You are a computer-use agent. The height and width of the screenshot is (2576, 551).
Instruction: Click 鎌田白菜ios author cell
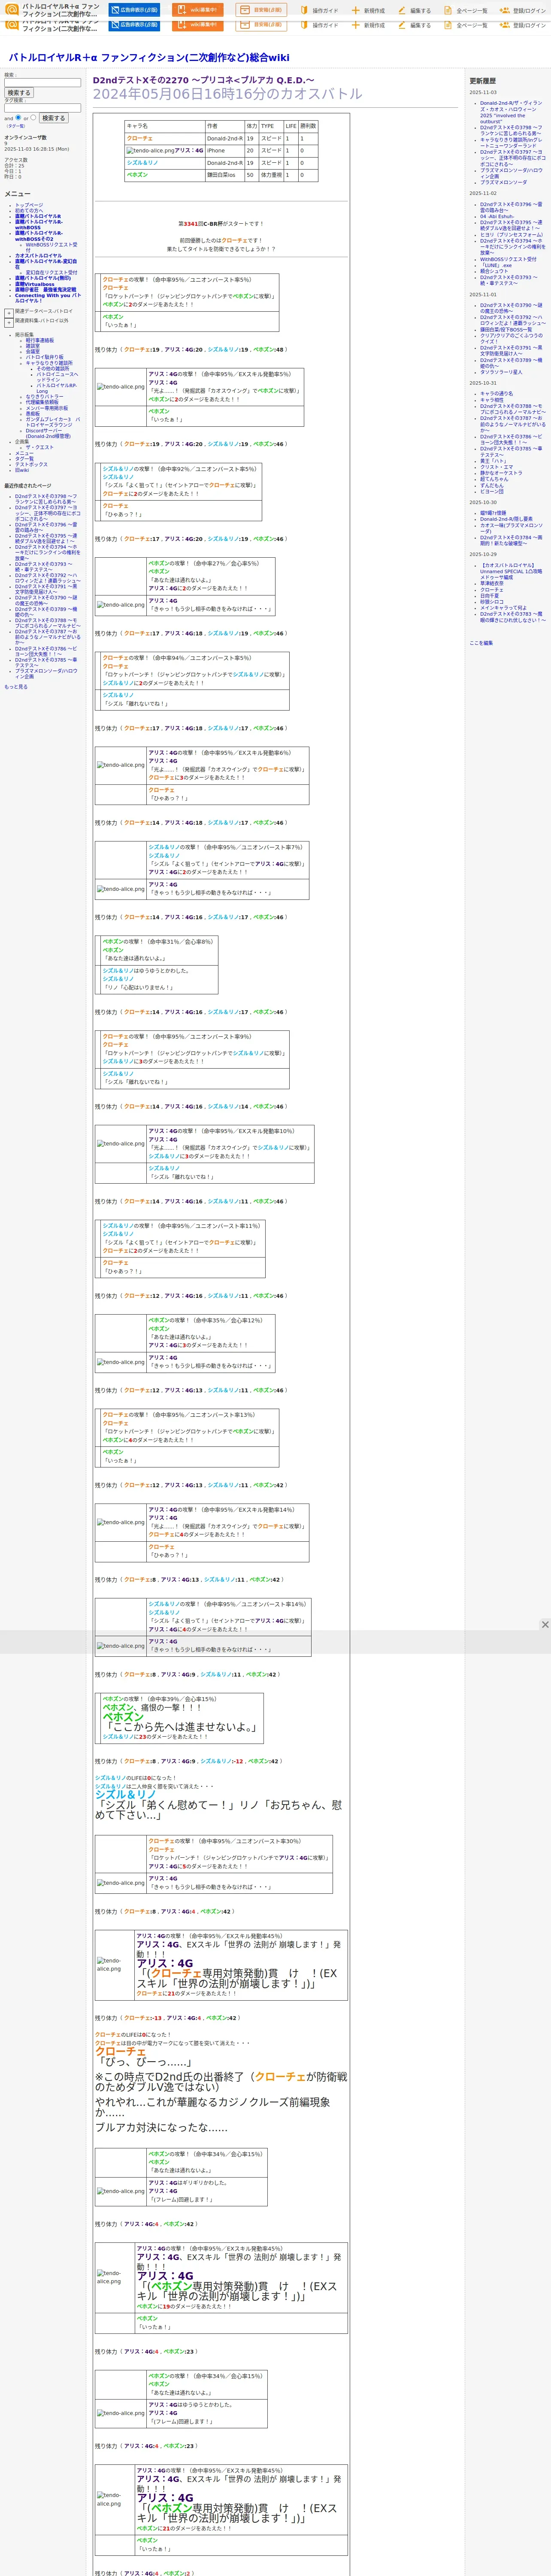point(224,175)
